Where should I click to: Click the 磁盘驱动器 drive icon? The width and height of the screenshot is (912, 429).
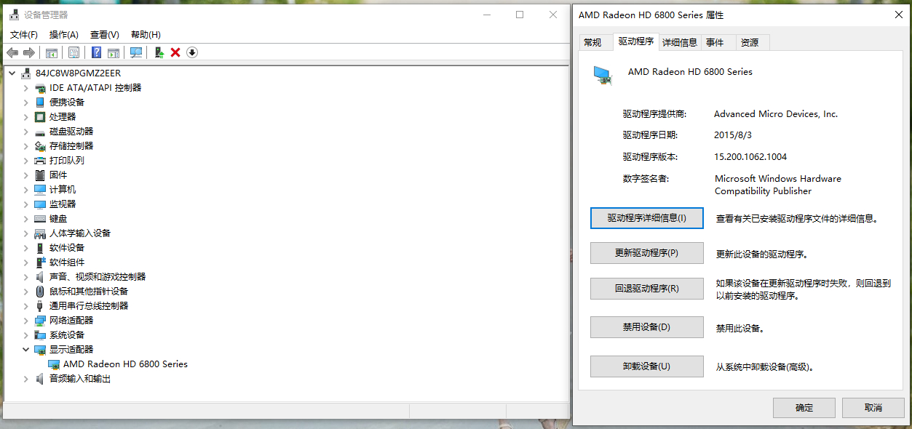[40, 132]
